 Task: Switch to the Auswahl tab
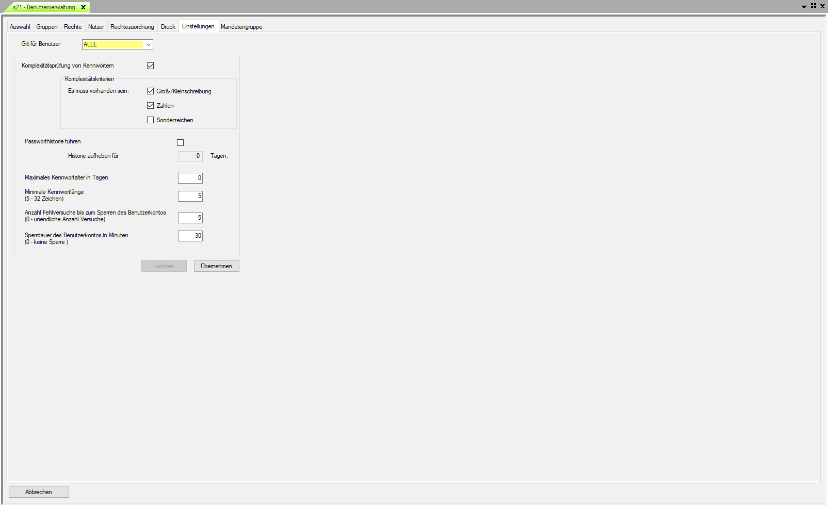point(20,27)
